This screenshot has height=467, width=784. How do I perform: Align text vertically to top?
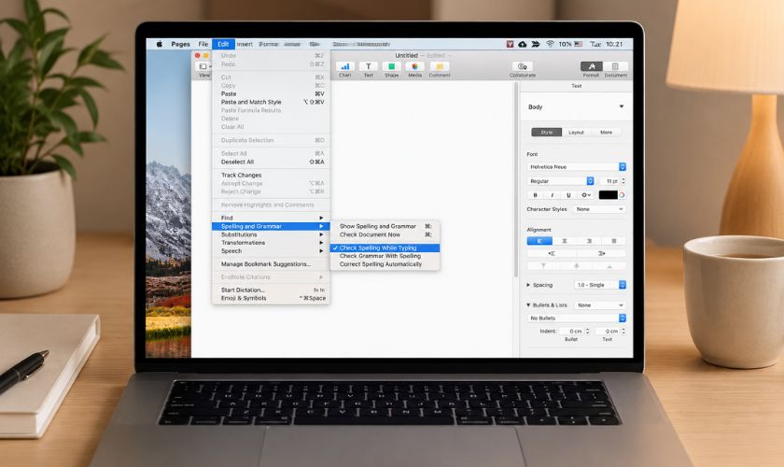click(x=543, y=266)
